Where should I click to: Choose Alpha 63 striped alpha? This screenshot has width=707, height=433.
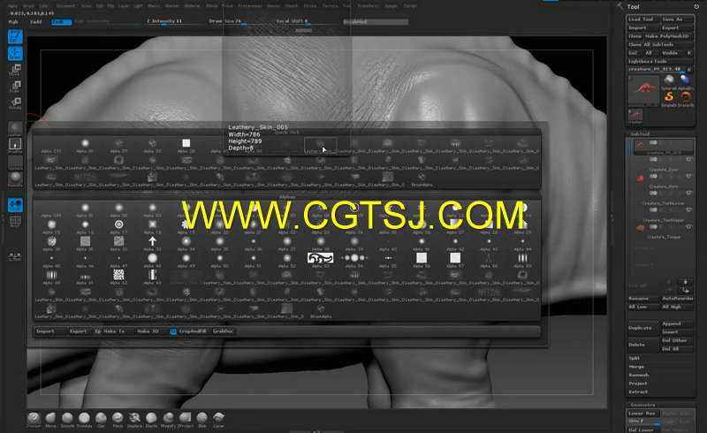152,277
